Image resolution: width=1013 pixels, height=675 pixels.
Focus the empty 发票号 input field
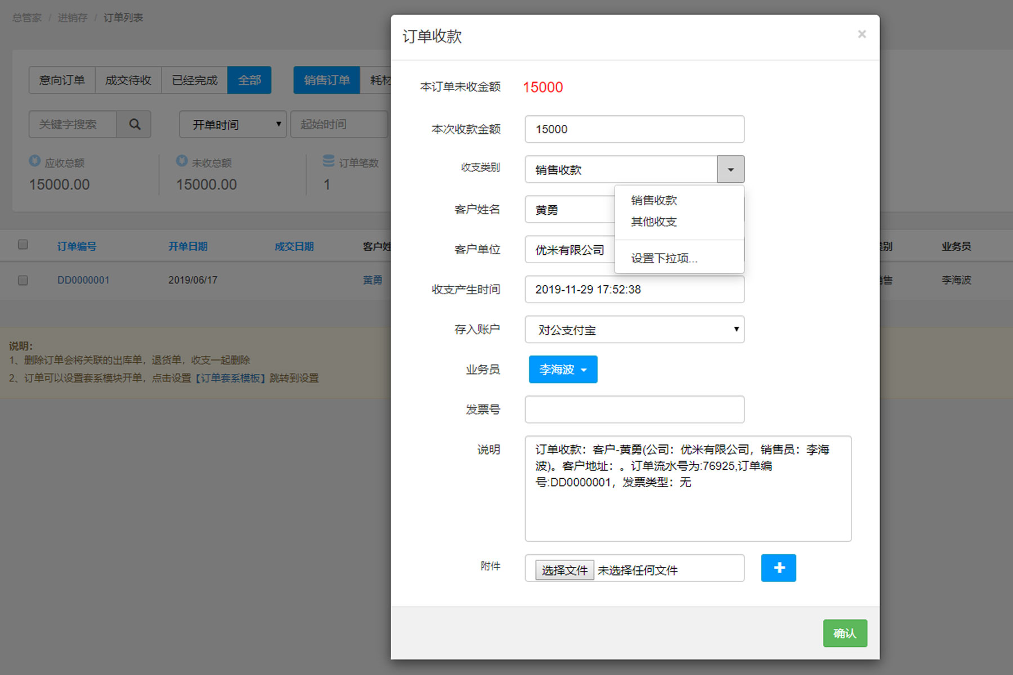pyautogui.click(x=635, y=409)
